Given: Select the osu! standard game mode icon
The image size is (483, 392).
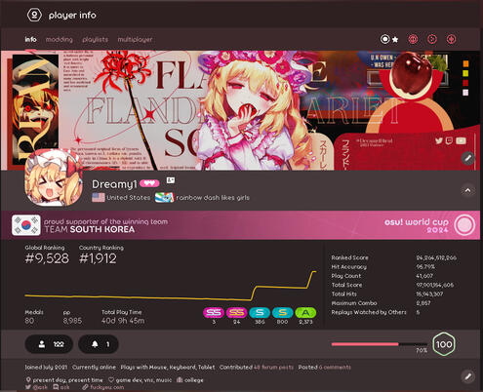Looking at the screenshot, I should coord(385,39).
